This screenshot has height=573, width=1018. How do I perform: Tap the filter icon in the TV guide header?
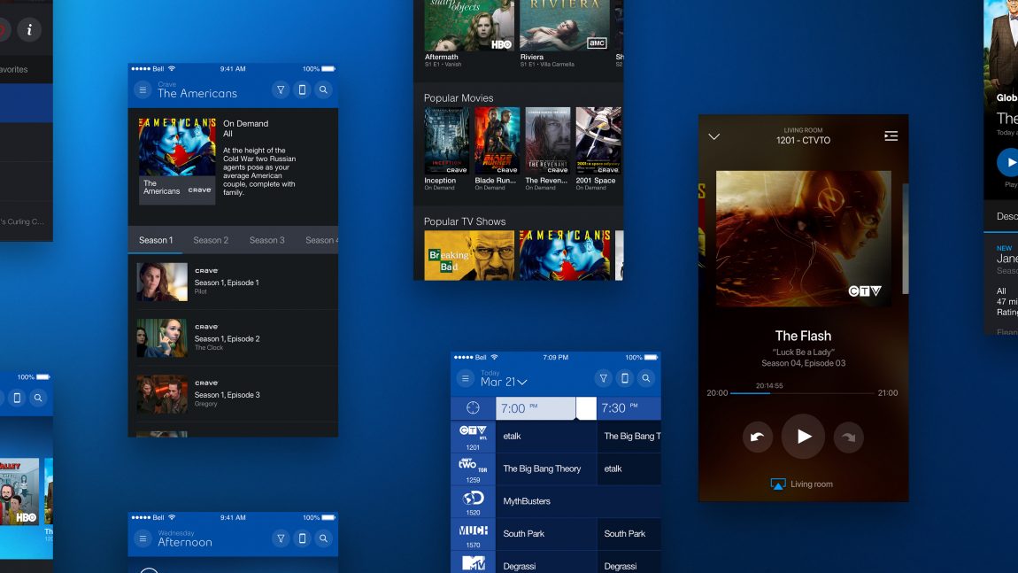coord(603,377)
